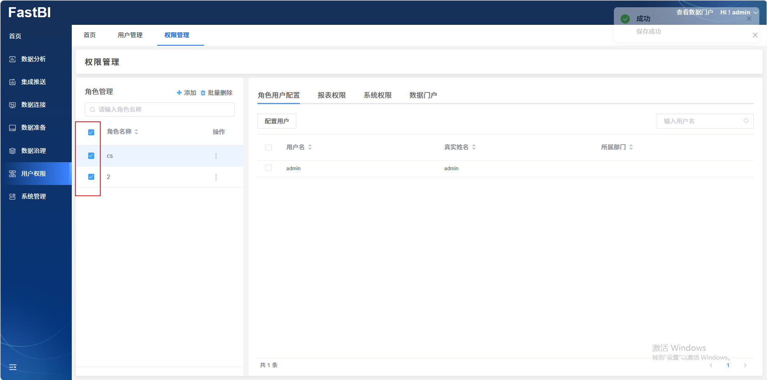The height and width of the screenshot is (380, 767).
Task: Open the three-dot menu for cs role
Action: 216,156
